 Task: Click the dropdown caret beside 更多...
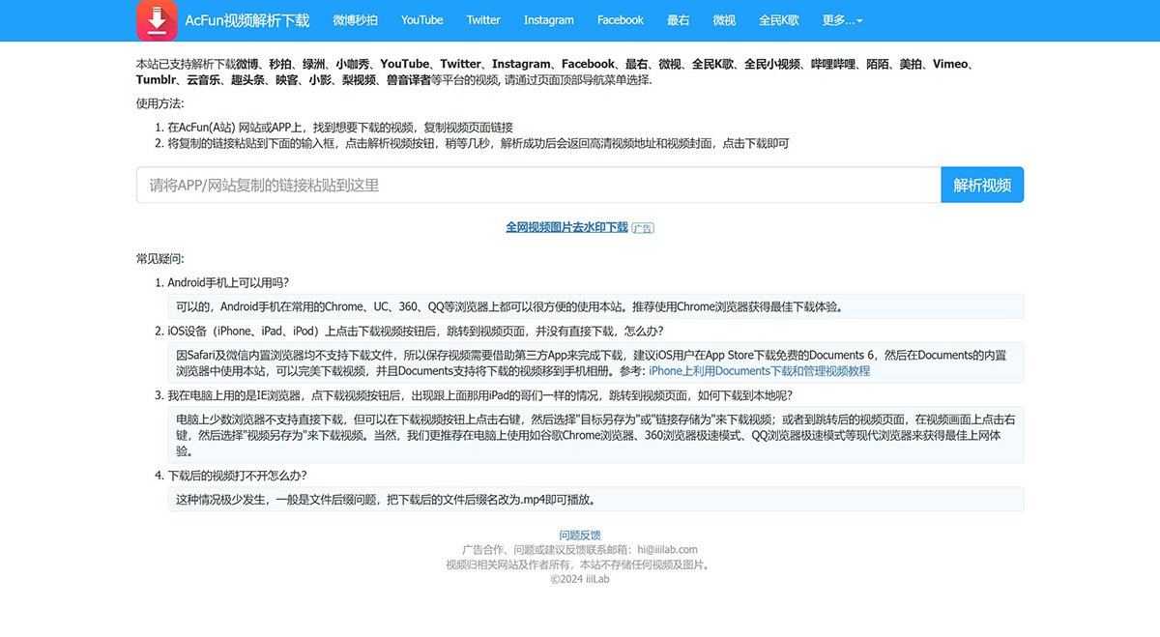point(860,19)
